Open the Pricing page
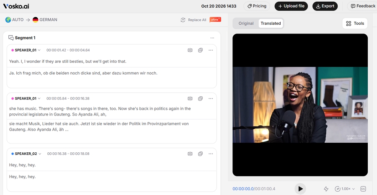This screenshot has height=195, width=377. coord(257,6)
